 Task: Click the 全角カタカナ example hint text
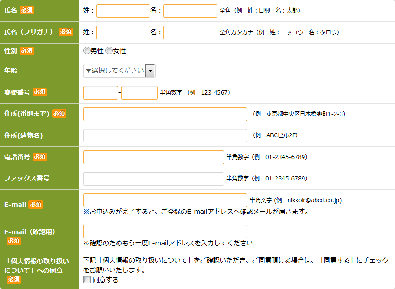tap(280, 32)
